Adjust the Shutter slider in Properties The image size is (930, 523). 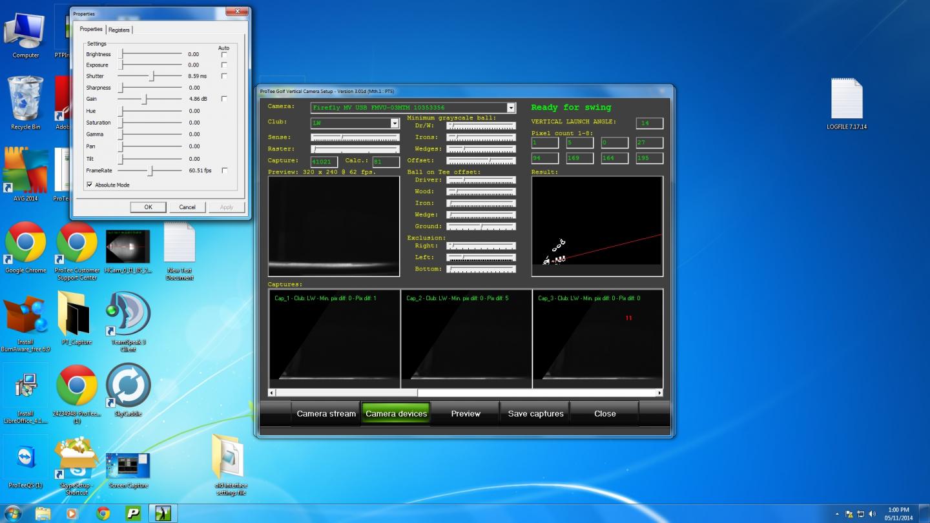pos(150,76)
